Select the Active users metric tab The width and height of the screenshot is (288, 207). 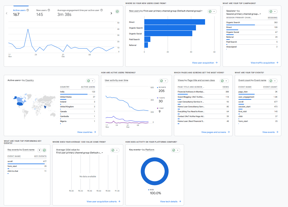pos(19,10)
